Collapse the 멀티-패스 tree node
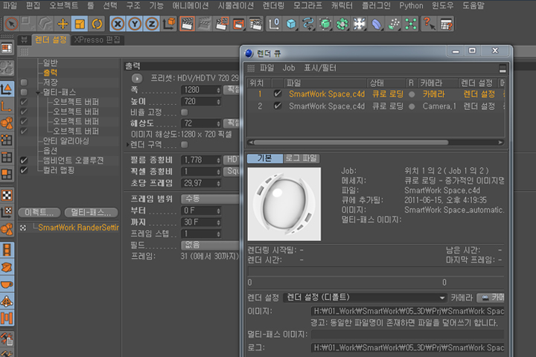This screenshot has height=357, width=536. tap(38, 92)
